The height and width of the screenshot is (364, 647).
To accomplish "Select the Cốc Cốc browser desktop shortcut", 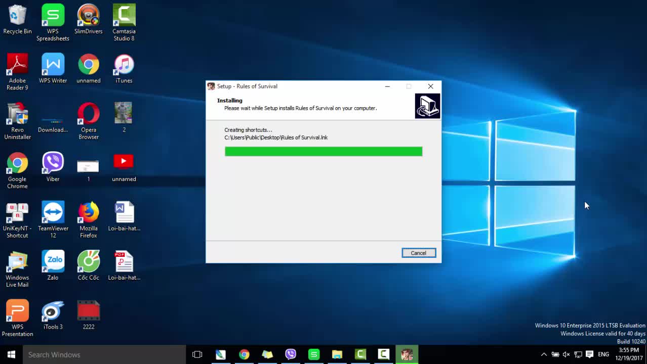I will (89, 266).
